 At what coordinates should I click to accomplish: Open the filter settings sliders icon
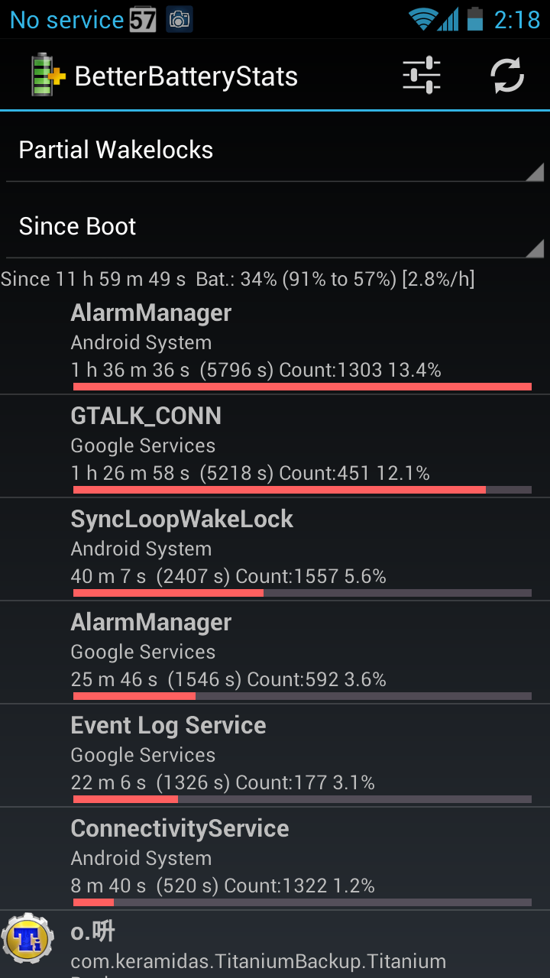pyautogui.click(x=422, y=76)
